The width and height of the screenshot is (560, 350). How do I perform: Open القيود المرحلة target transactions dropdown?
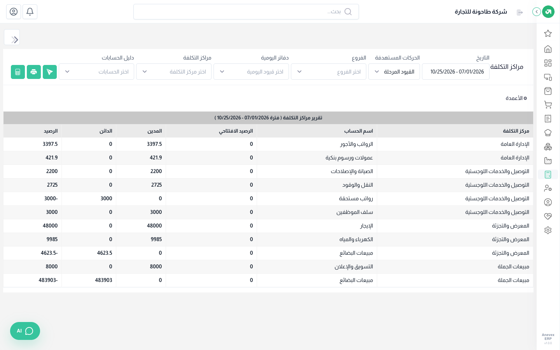pos(394,72)
